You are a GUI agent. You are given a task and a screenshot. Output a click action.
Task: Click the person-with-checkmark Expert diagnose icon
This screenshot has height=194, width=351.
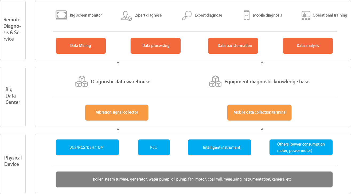click(x=126, y=15)
